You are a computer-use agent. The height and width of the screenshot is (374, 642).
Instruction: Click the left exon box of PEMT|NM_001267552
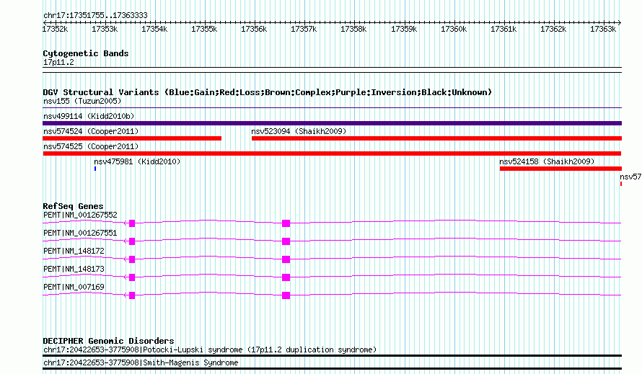pos(132,223)
